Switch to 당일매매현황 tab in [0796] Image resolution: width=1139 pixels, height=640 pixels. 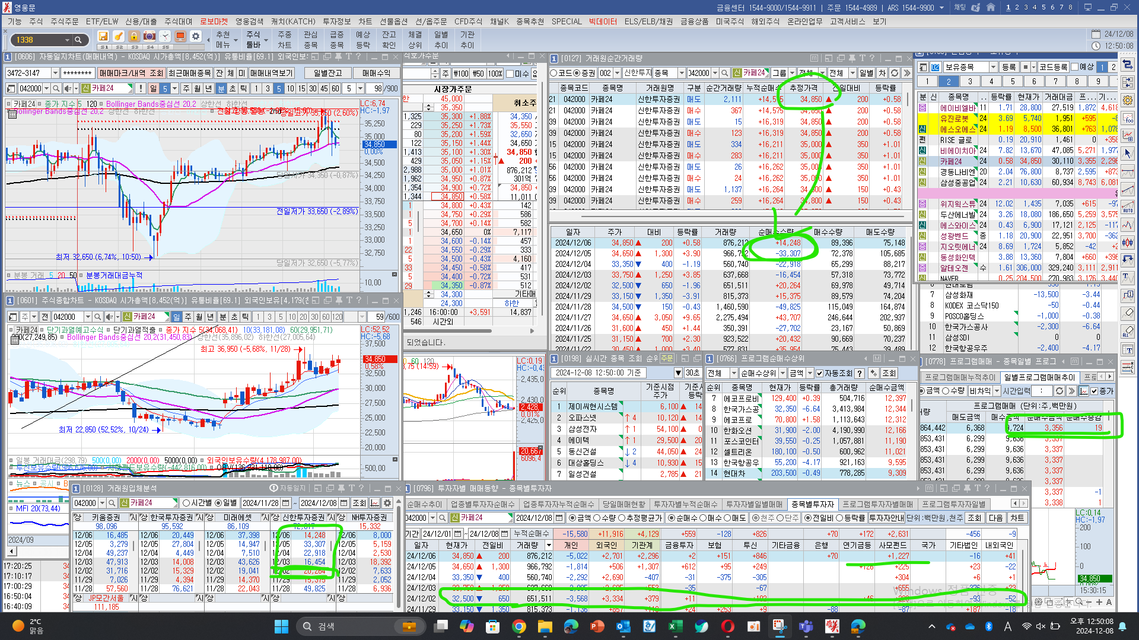pyautogui.click(x=623, y=504)
